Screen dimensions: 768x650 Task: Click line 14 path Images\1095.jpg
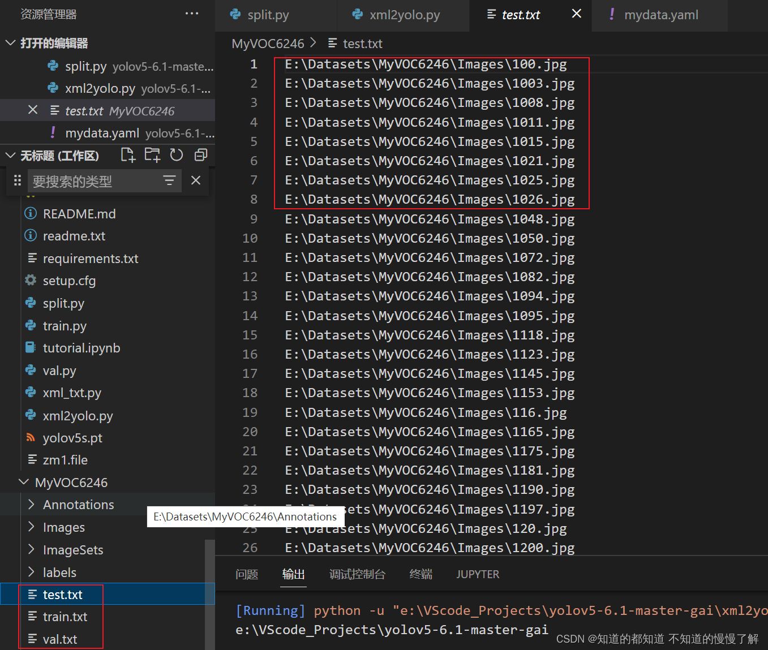tap(430, 316)
